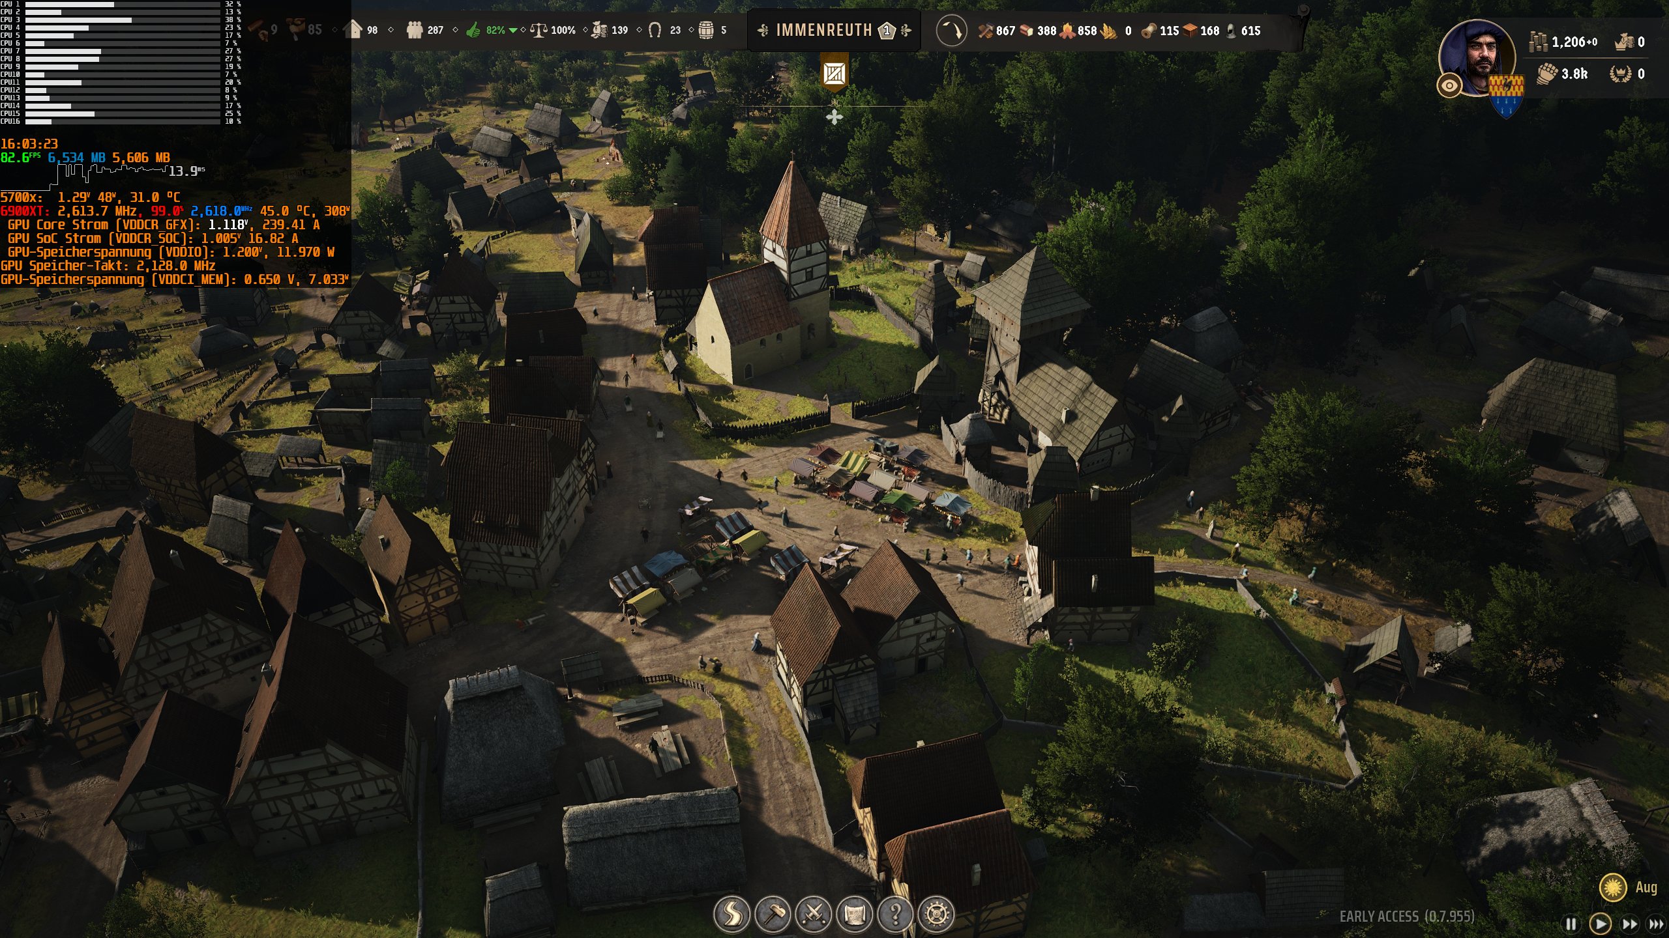Pause the game
This screenshot has height=938, width=1669.
coord(1571,924)
